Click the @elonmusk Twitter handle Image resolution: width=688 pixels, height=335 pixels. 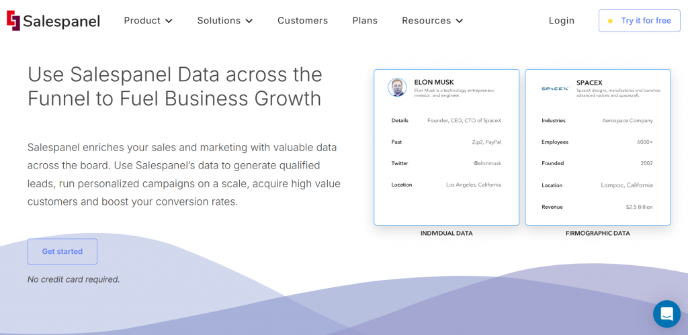point(487,163)
